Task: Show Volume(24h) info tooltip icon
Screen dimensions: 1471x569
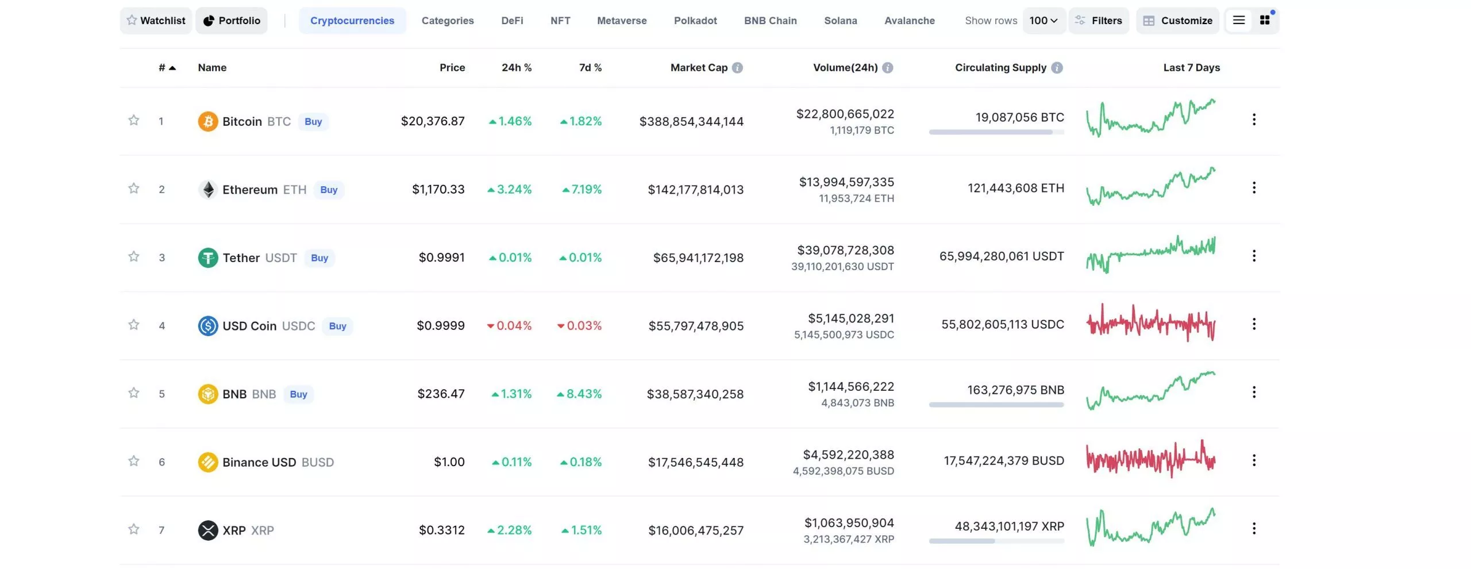Action: pos(888,68)
